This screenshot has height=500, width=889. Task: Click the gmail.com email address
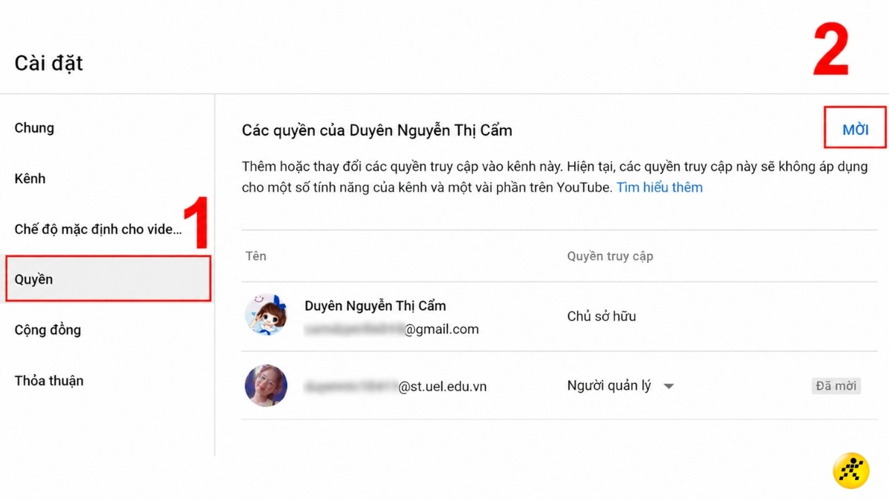391,329
